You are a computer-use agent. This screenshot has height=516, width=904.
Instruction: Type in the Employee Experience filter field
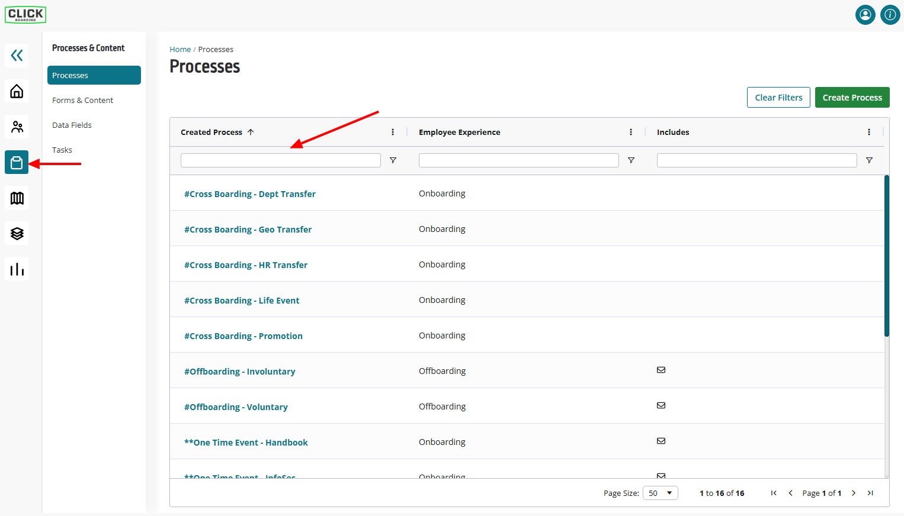(518, 160)
